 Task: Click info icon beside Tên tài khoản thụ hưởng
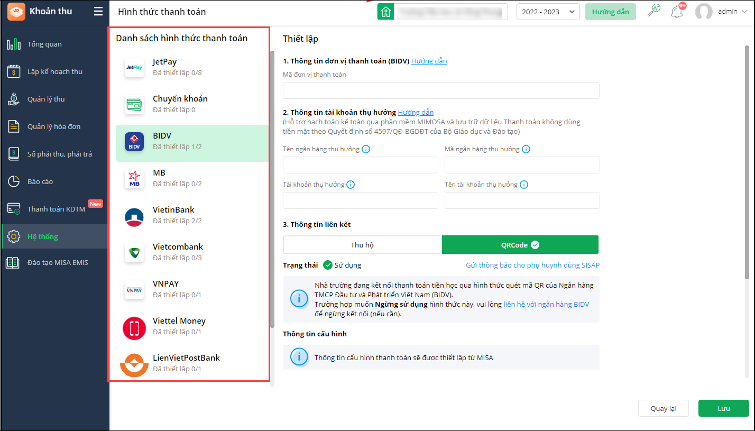click(524, 185)
